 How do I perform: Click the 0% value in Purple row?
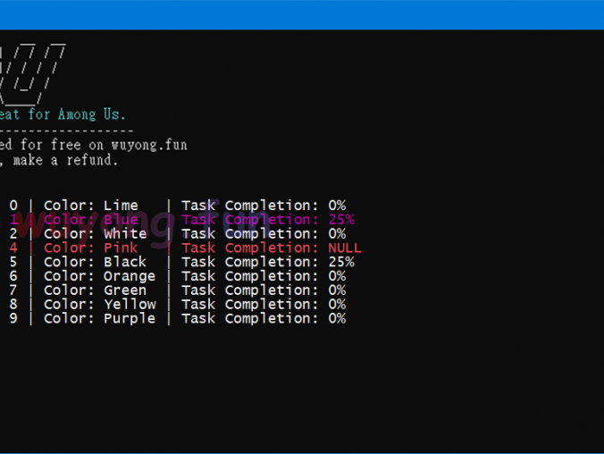[x=337, y=319]
